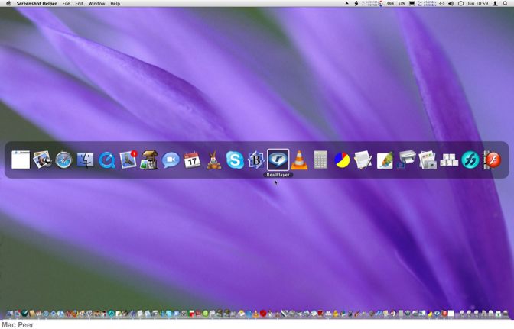Switch to Preview in the app switcher

pyautogui.click(x=42, y=160)
